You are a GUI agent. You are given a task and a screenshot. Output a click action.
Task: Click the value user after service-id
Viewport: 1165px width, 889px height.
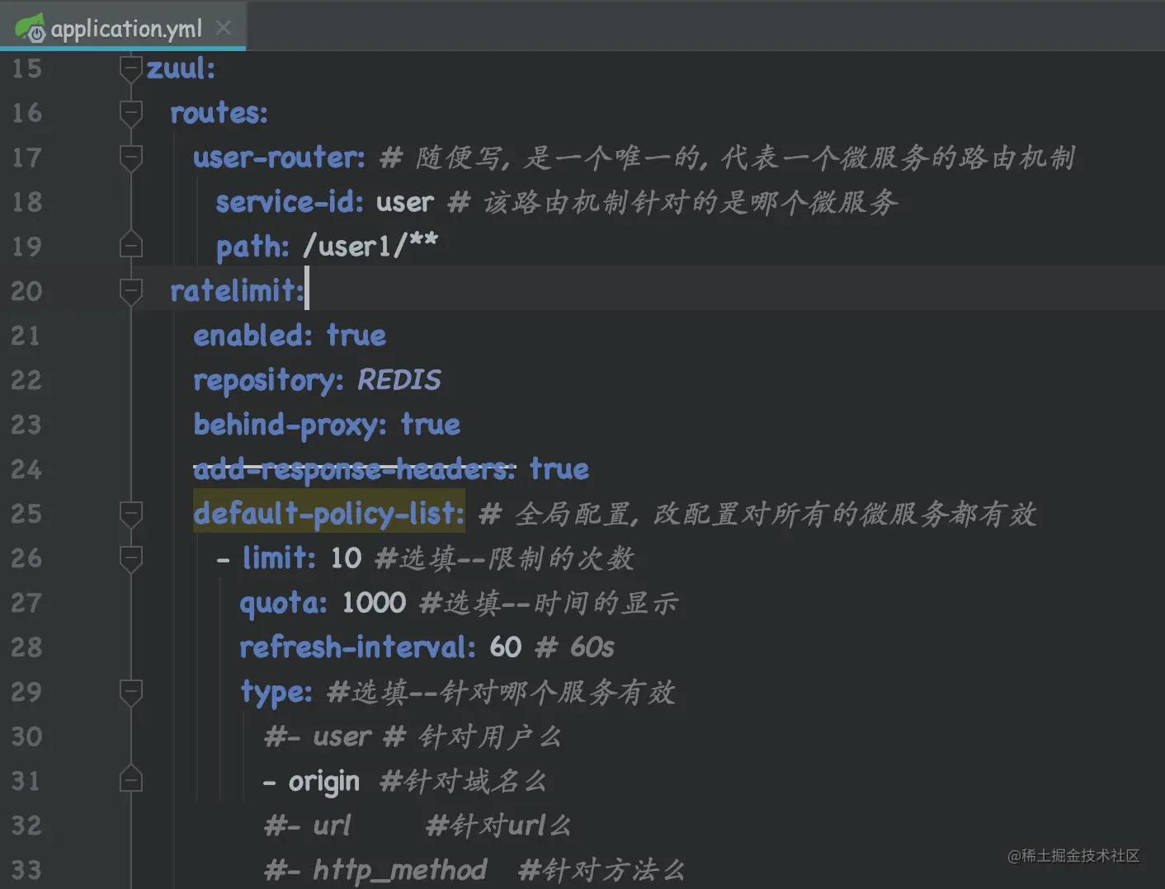[x=405, y=203]
